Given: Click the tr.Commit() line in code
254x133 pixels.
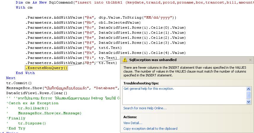Looking at the screenshot, I should pos(19,83).
